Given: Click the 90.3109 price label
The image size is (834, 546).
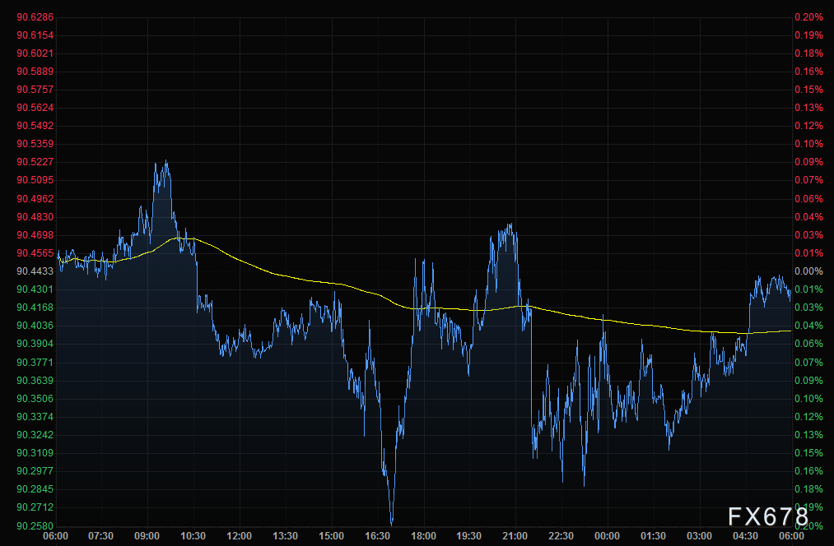Looking at the screenshot, I should pos(35,452).
